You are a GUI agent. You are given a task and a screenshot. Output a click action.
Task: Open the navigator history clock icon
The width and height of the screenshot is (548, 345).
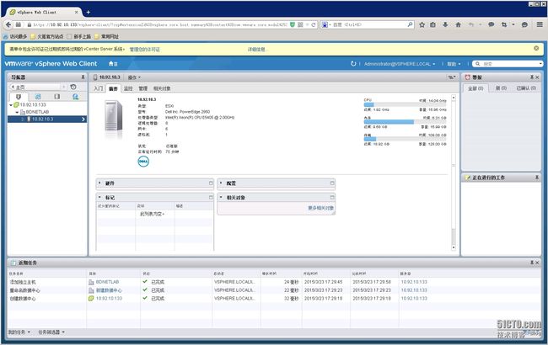(x=73, y=87)
